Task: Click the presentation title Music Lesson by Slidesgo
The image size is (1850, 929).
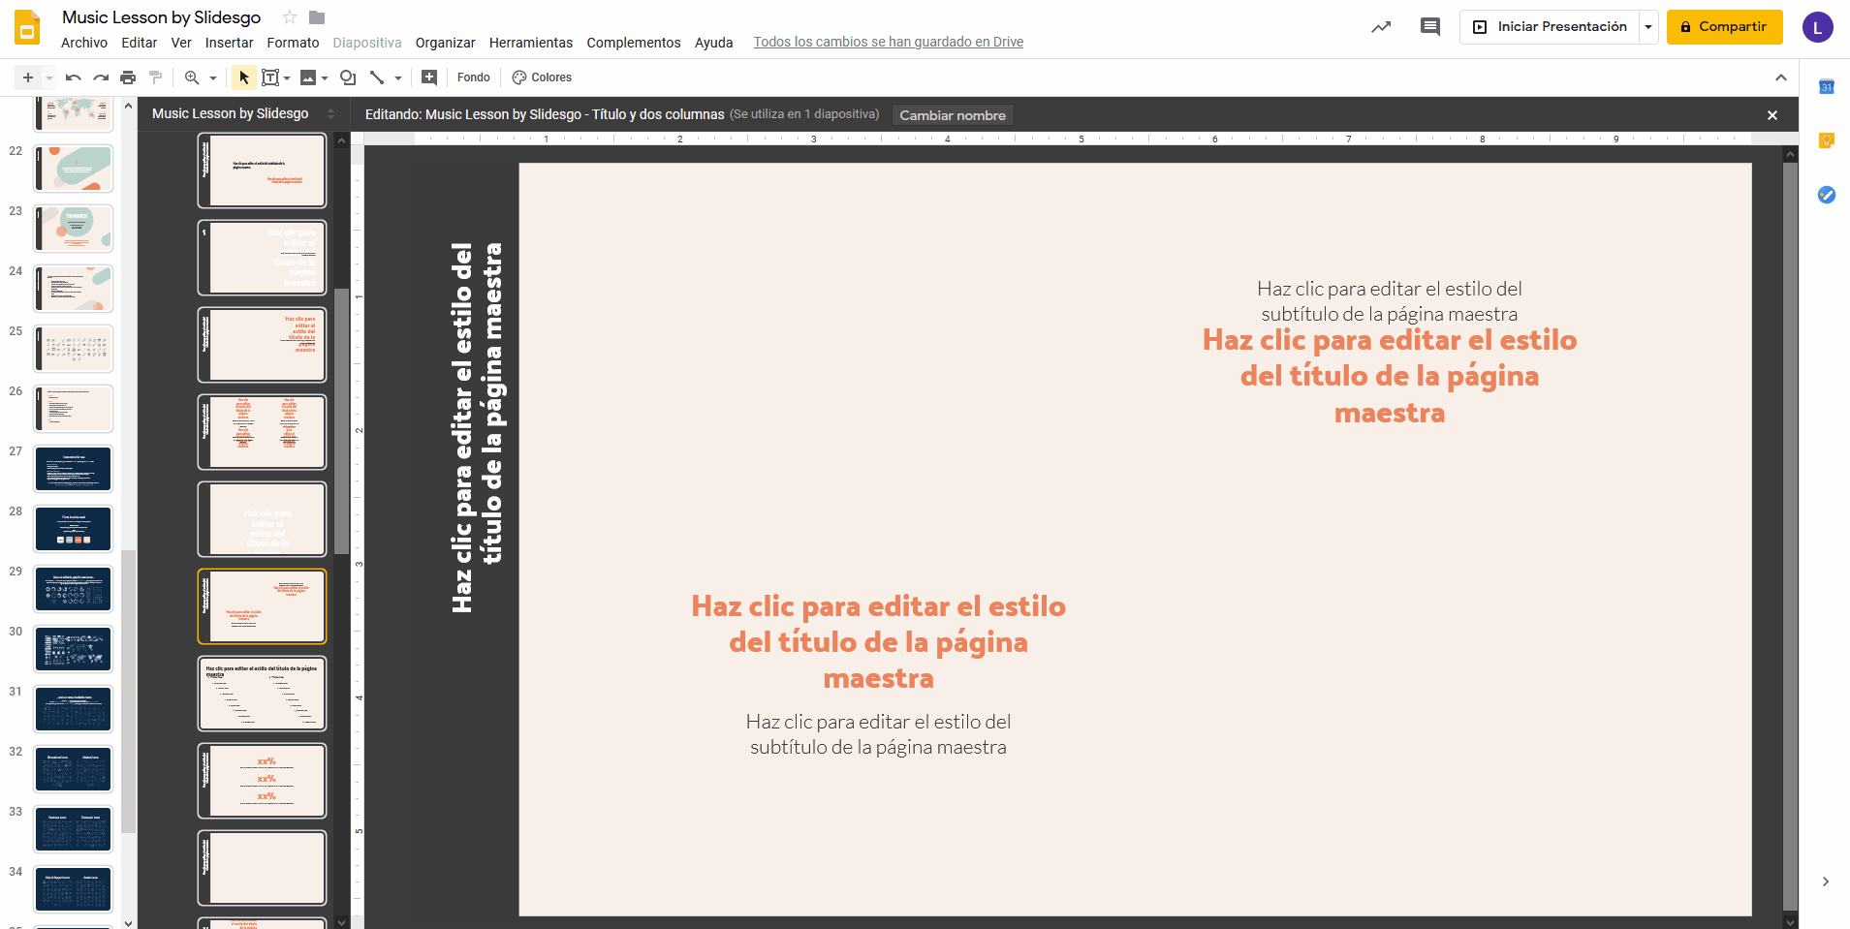Action: [162, 17]
